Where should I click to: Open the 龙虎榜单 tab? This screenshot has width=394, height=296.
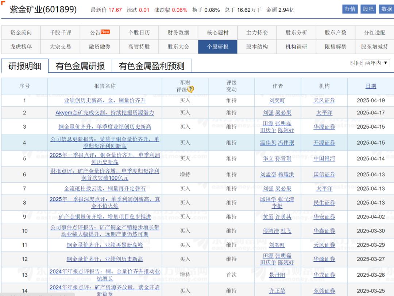21,47
